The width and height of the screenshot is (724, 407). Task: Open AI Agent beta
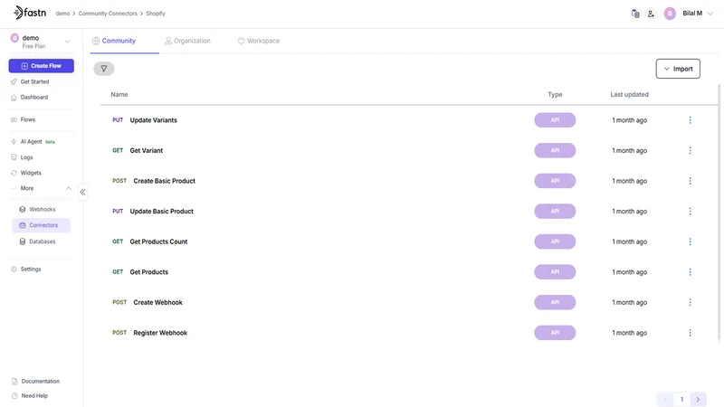pos(33,142)
